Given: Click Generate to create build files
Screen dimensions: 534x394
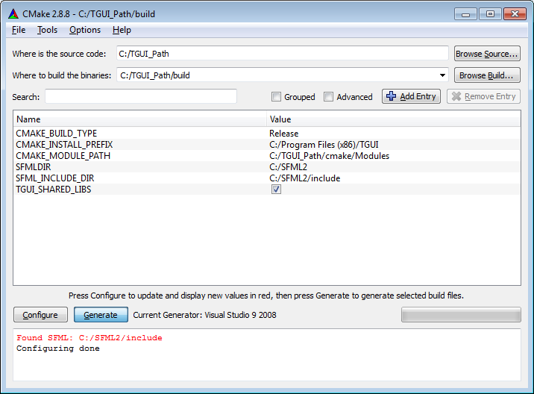Looking at the screenshot, I should click(101, 315).
